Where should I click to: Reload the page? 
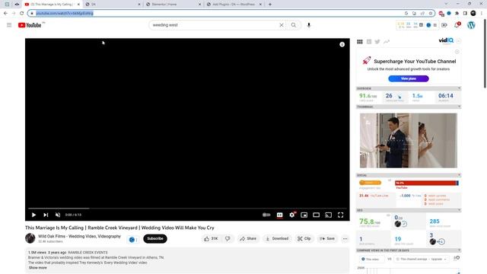tap(21, 13)
